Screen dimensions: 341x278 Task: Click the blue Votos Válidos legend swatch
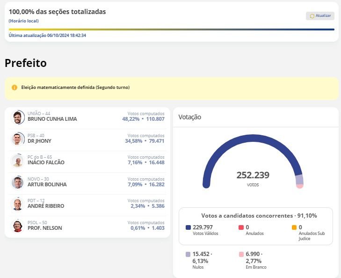coord(188,227)
